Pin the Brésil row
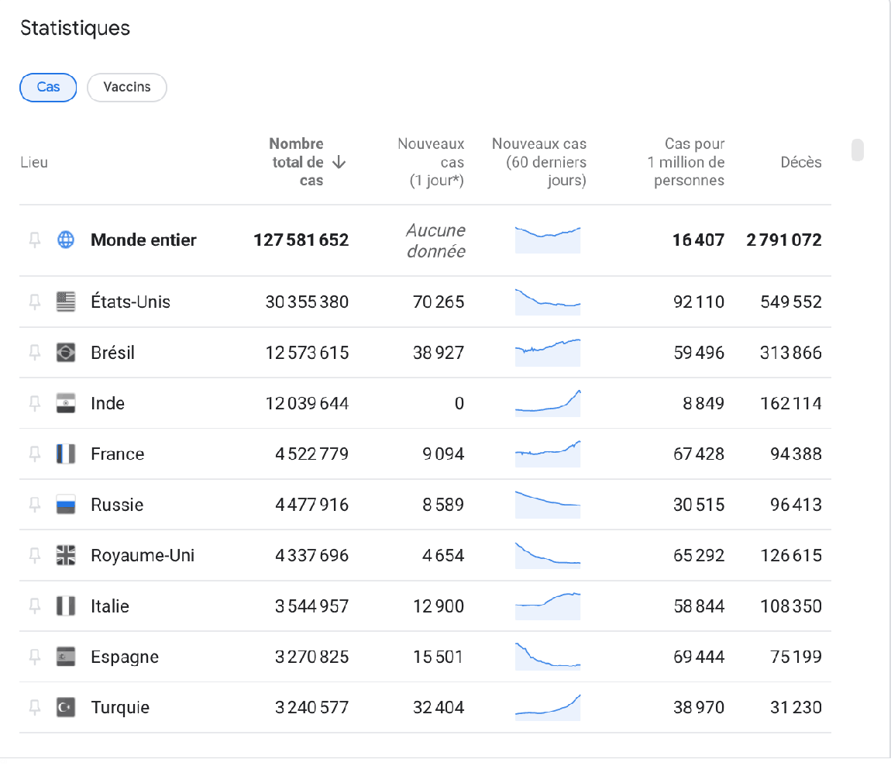The image size is (891, 766). 35,353
